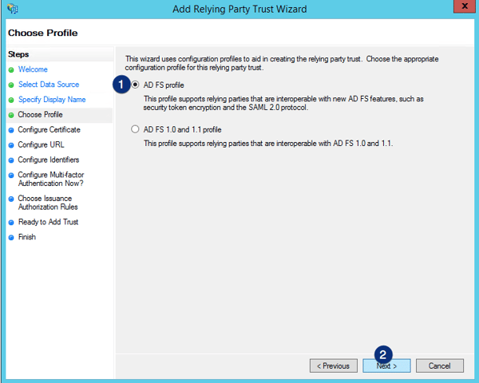Click the Configure Identifiers step

[x=49, y=160]
